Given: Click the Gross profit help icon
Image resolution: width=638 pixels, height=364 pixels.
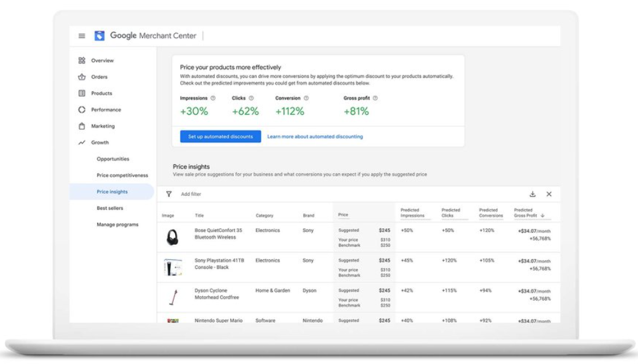Looking at the screenshot, I should [x=375, y=98].
